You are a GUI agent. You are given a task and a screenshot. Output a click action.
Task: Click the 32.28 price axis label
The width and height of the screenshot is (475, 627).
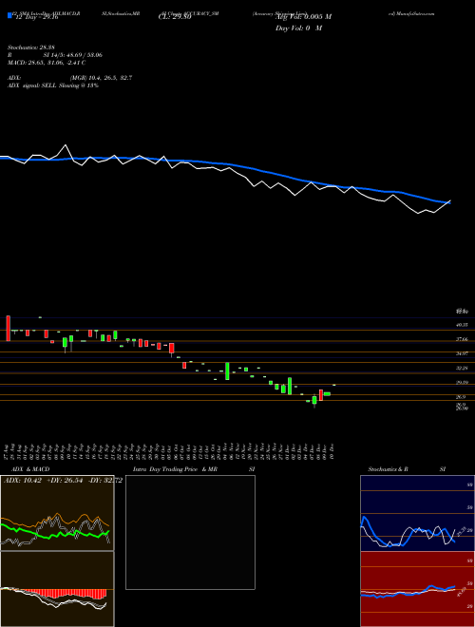pyautogui.click(x=462, y=368)
